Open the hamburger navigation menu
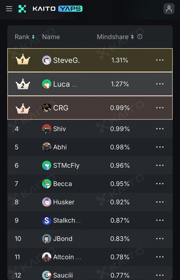The image size is (180, 280). coord(9,9)
